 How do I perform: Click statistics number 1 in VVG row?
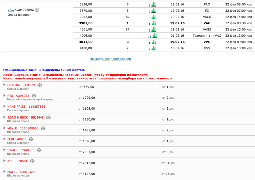(x=149, y=43)
